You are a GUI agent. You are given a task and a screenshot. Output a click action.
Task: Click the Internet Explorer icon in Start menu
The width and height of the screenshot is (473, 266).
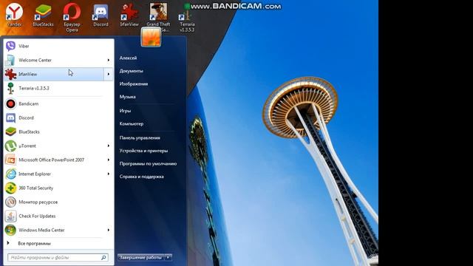(x=10, y=174)
